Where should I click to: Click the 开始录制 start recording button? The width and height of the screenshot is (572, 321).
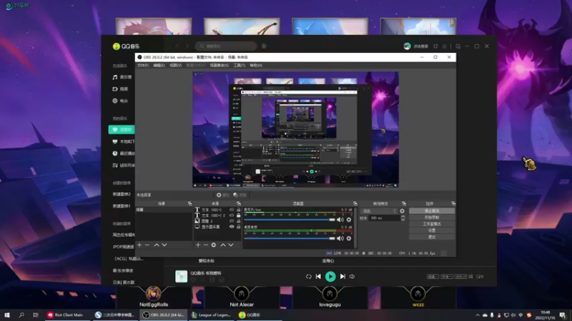click(432, 218)
